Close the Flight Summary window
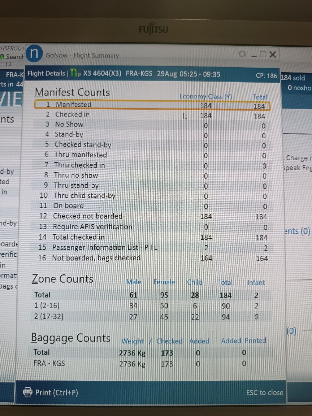Screen dimensions: 312x416 [x=273, y=55]
